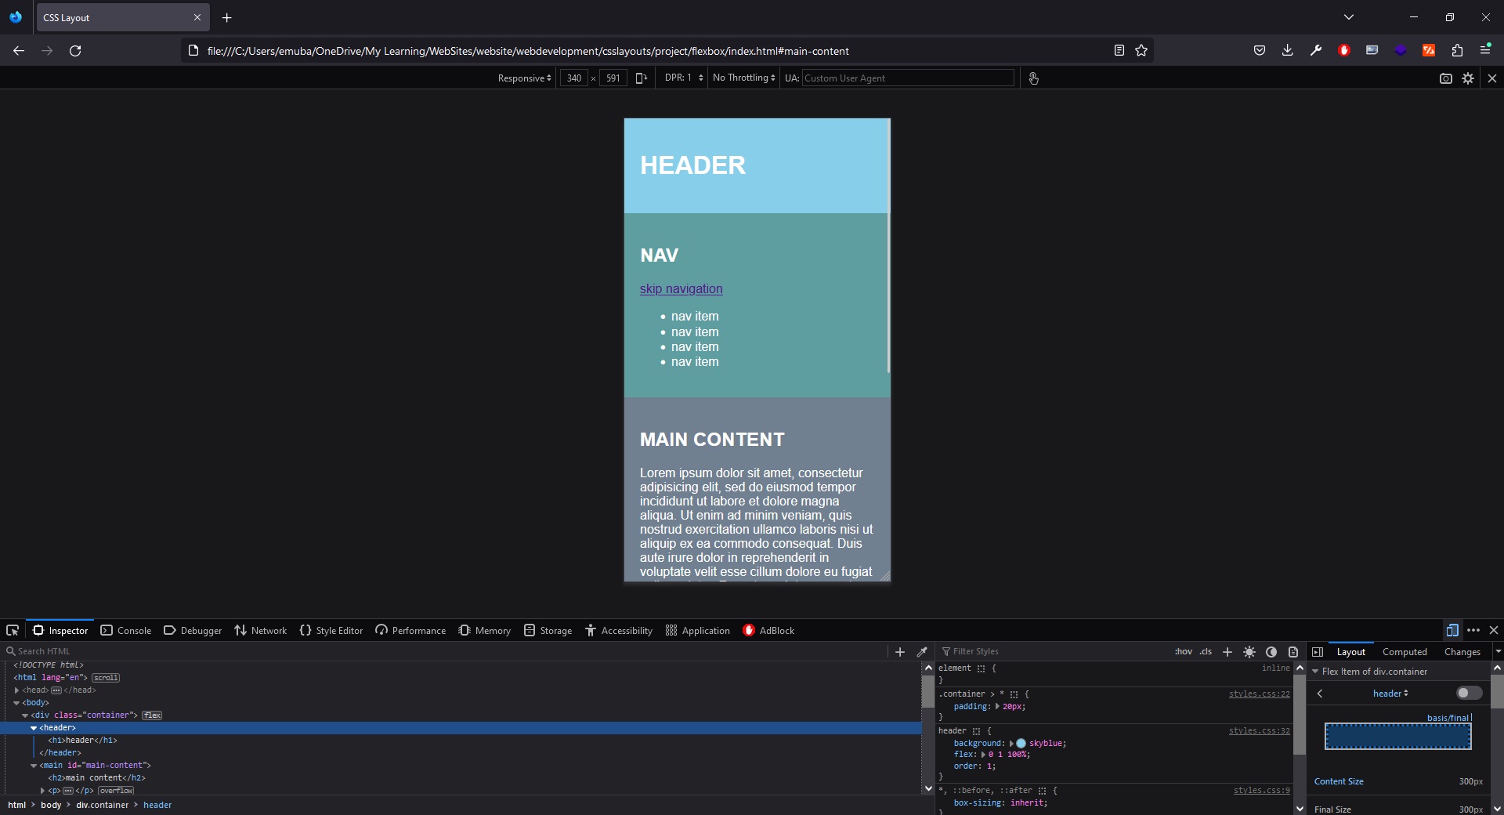1504x815 pixels.
Task: Open AdBlock extension in browser toolbar
Action: pyautogui.click(x=1344, y=50)
